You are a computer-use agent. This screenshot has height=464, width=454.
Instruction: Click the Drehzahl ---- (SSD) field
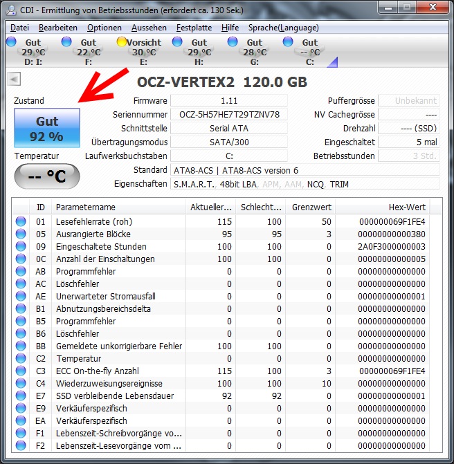pyautogui.click(x=409, y=129)
